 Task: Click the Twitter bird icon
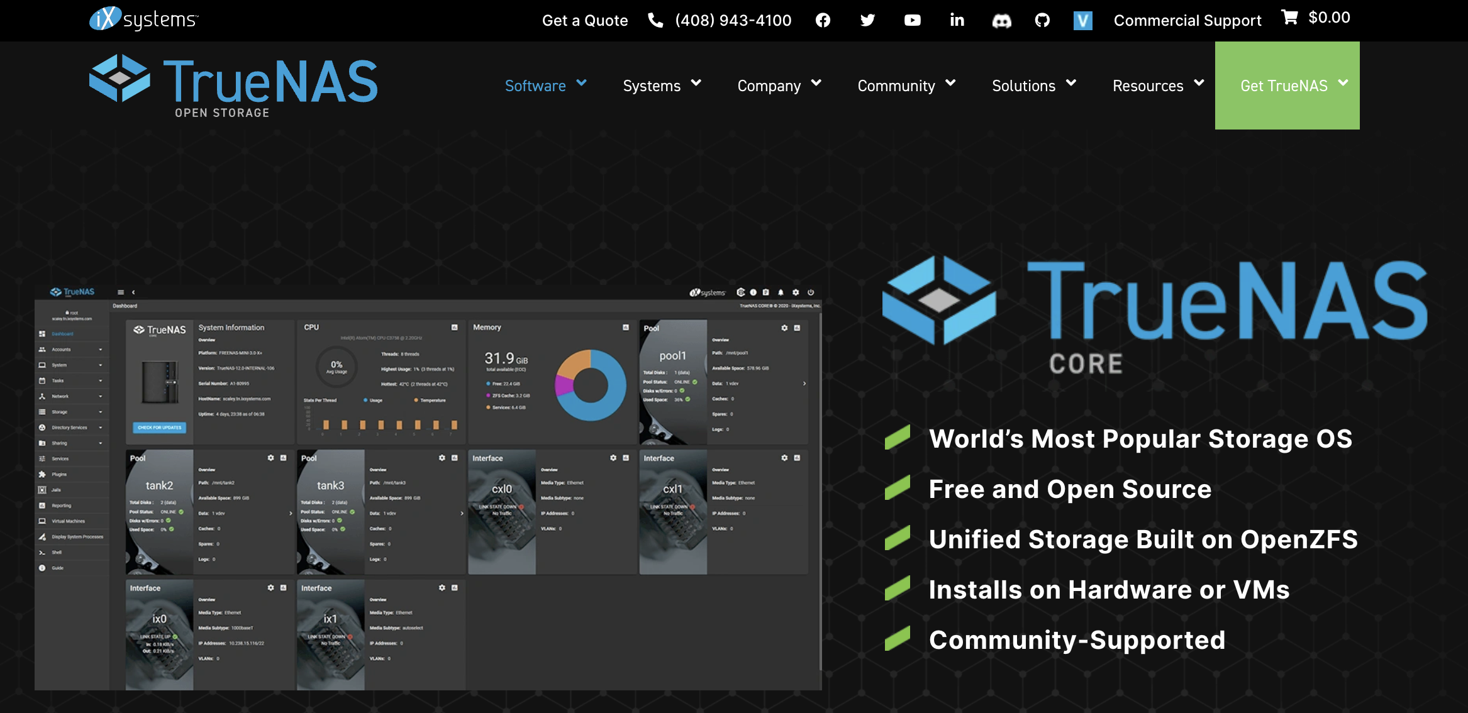[867, 20]
